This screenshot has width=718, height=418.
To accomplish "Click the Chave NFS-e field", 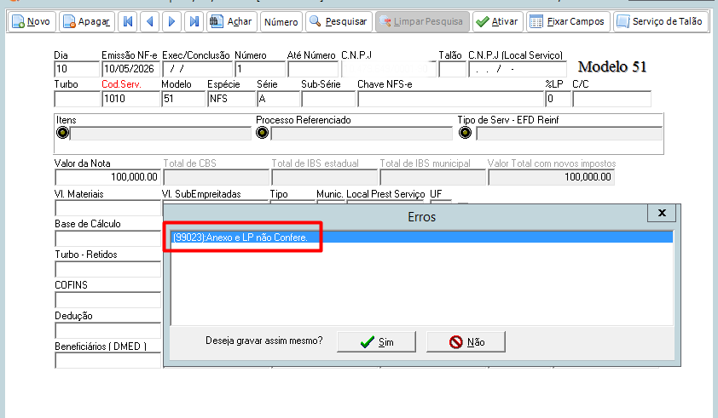I will (450, 99).
